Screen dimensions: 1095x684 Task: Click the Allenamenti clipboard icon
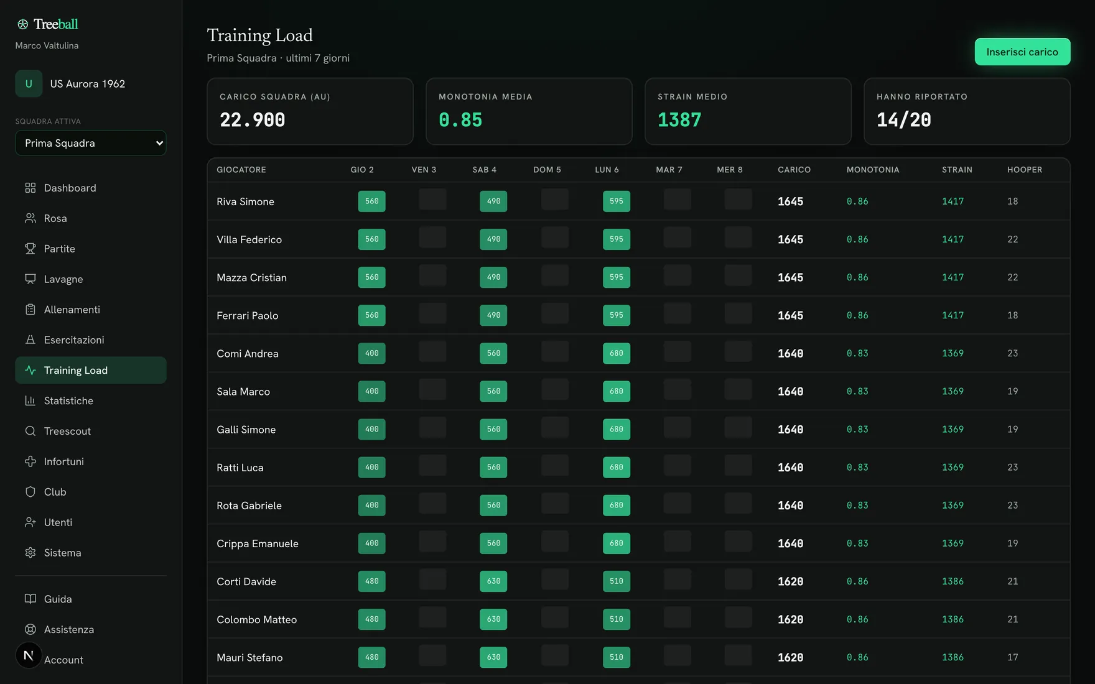coord(30,310)
